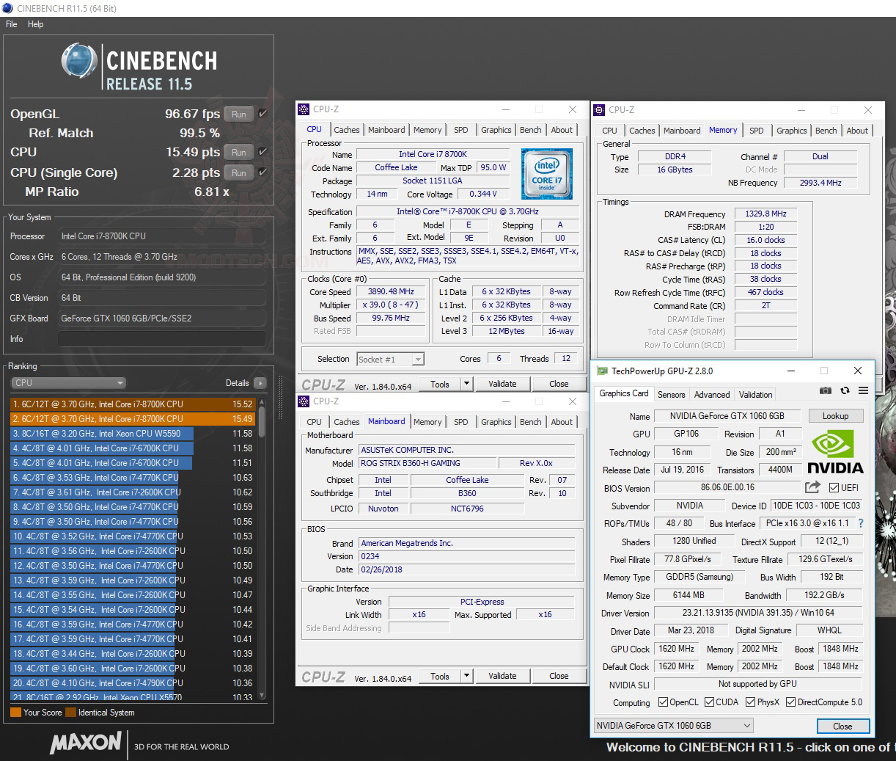Toggle the UEFI checkbox in GPU-Z
The height and width of the screenshot is (761, 896).
tap(834, 488)
